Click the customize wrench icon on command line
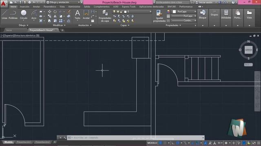Screen dimensions: 261x146 click(65, 137)
